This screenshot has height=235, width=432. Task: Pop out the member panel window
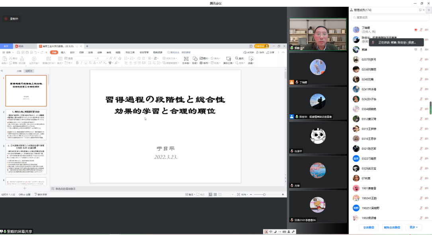tap(420, 10)
